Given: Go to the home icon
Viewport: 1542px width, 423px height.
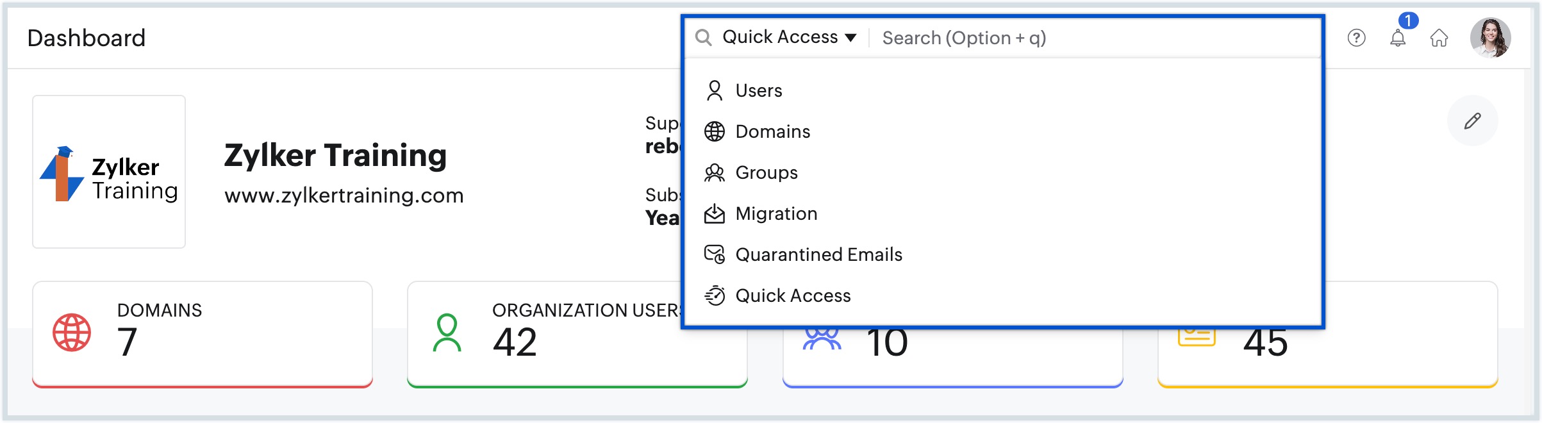Looking at the screenshot, I should 1439,38.
